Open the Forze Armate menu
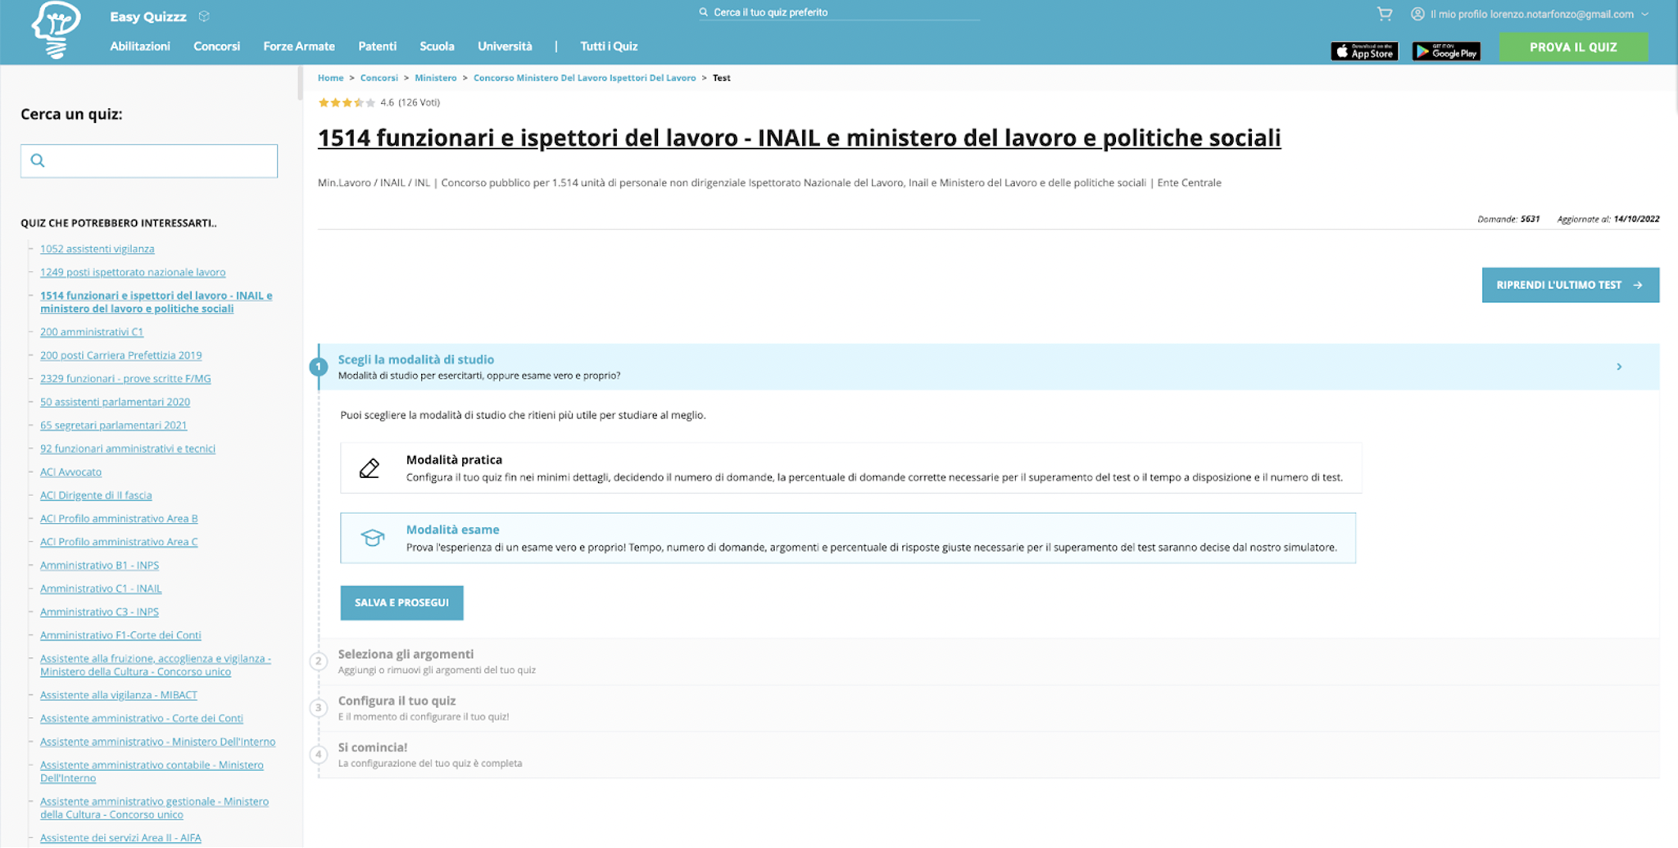1678x848 pixels. tap(298, 47)
